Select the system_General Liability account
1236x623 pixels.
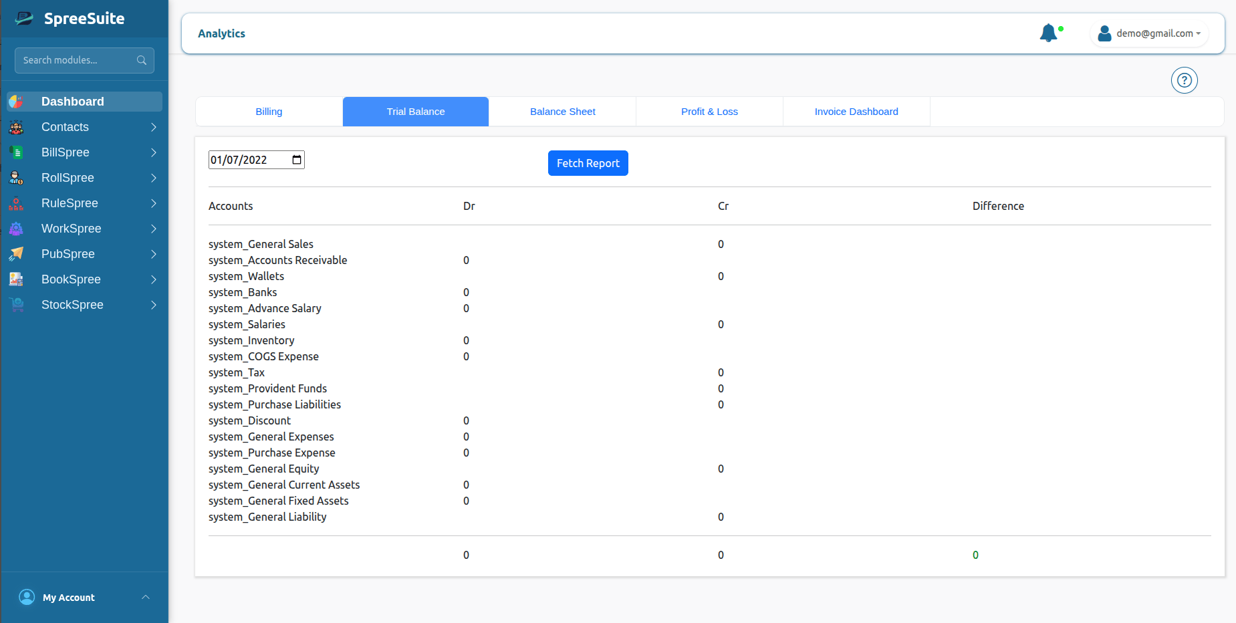pos(267,517)
